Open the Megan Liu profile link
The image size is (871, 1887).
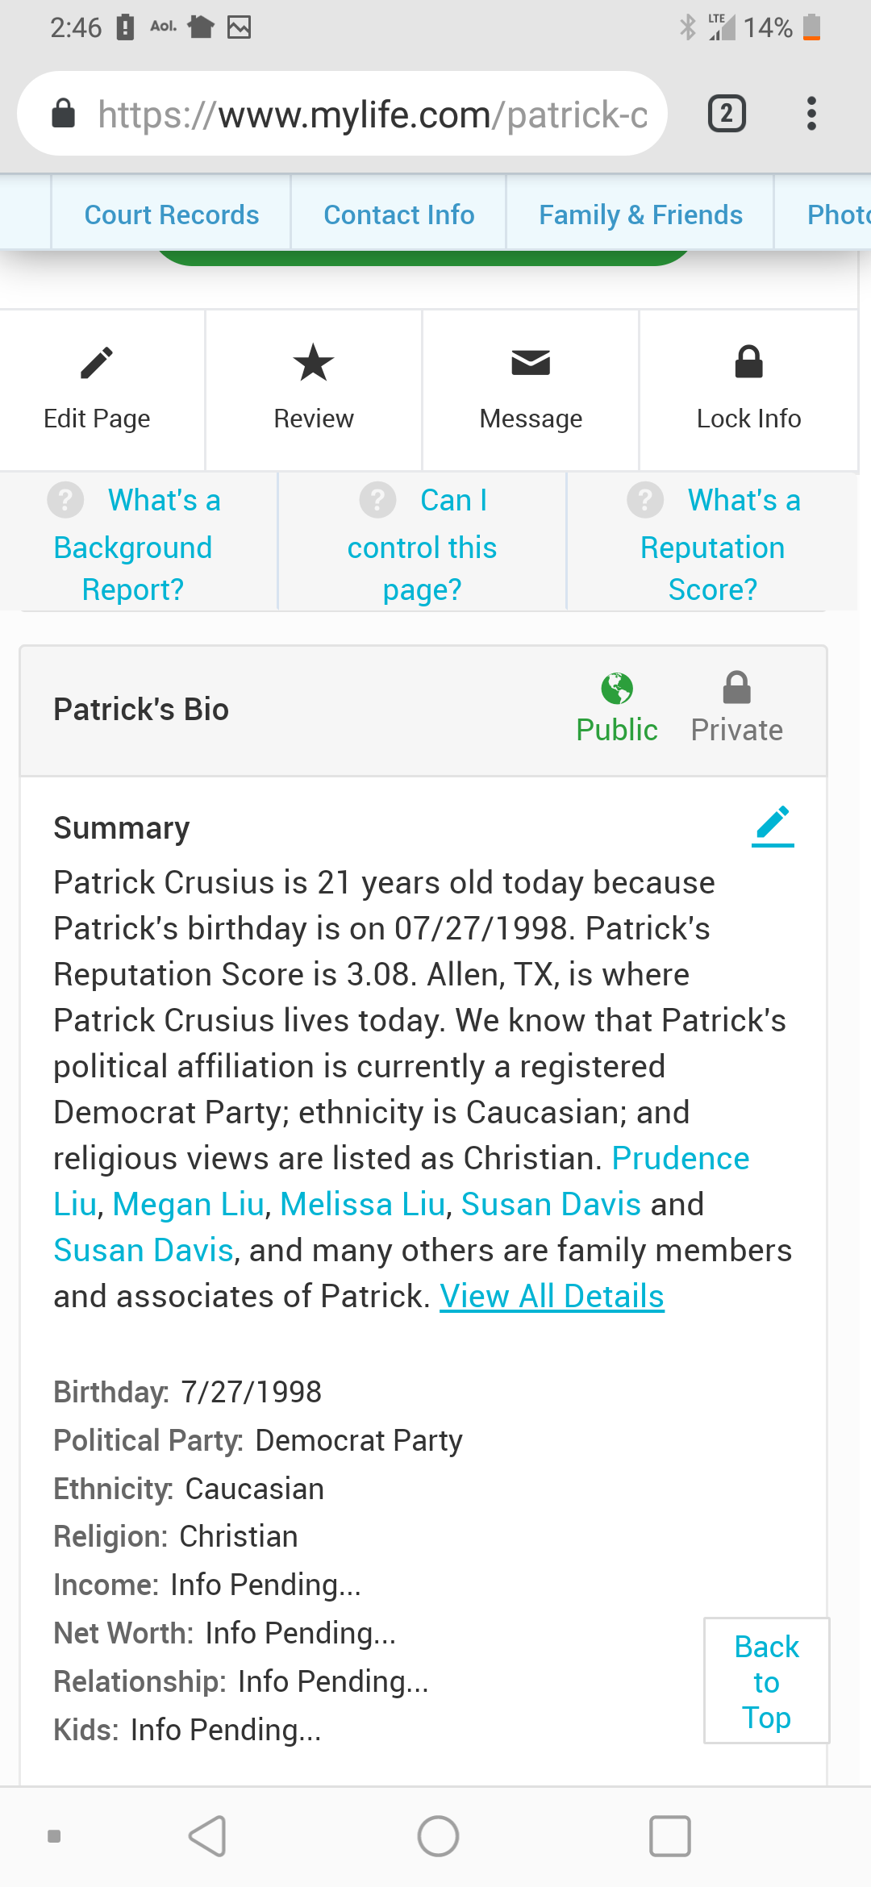pos(189,1204)
